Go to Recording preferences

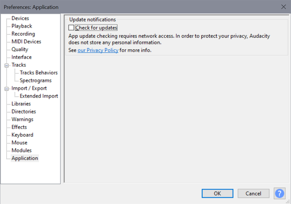coord(23,34)
